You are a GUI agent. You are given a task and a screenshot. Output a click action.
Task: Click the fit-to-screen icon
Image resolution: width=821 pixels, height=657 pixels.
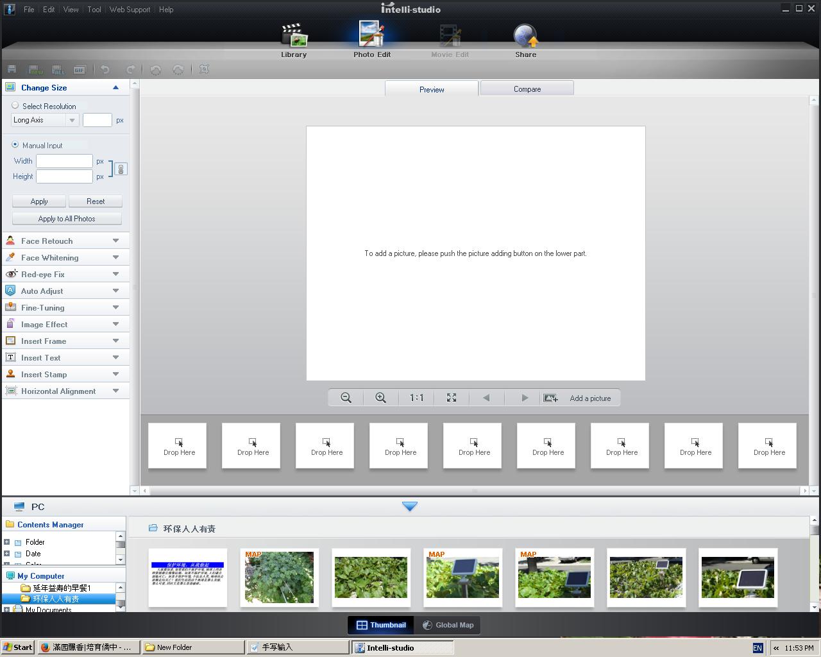[x=452, y=398]
